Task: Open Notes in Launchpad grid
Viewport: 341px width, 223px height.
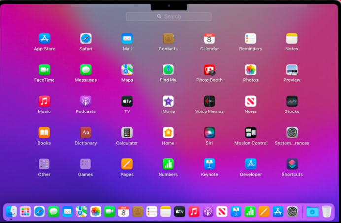Action: pyautogui.click(x=292, y=39)
